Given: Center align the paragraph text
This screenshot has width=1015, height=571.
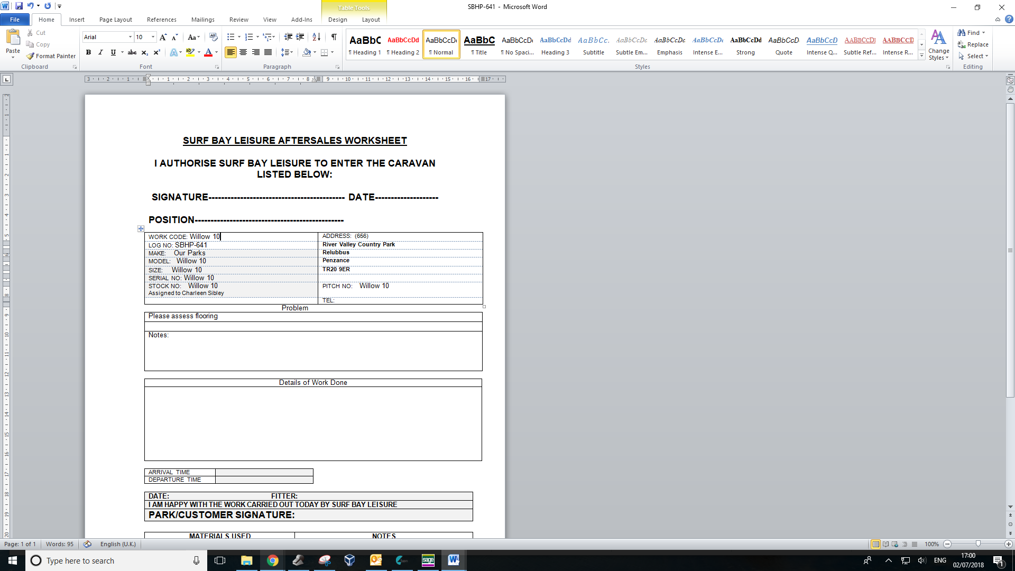Looking at the screenshot, I should (243, 52).
